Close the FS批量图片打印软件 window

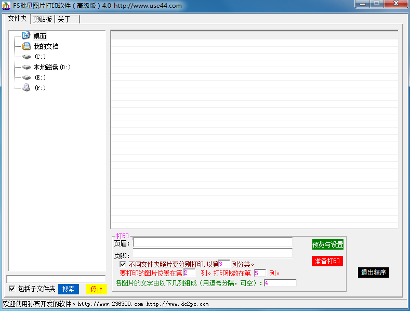[396, 4]
